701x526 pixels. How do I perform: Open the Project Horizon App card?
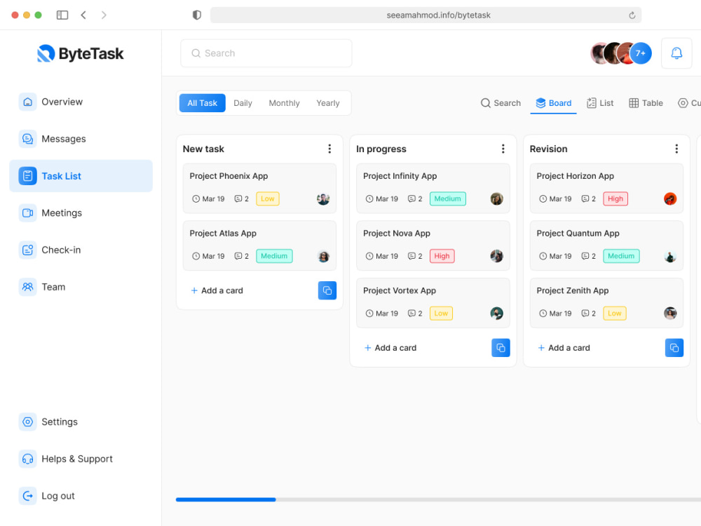click(x=606, y=188)
